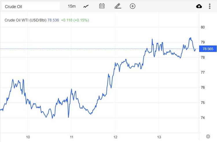Viewport: 217px width, 142px height.
Task: Click the 78.565 current price tag
Action: pos(208,49)
